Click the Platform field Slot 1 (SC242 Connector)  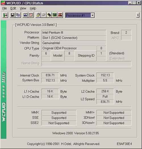click(74, 38)
